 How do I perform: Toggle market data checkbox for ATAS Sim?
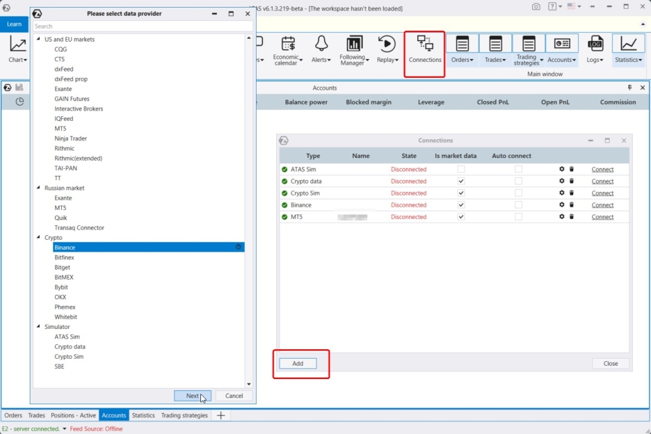(461, 170)
